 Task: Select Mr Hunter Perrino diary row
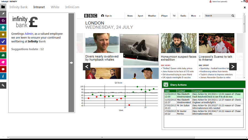click(x=204, y=112)
